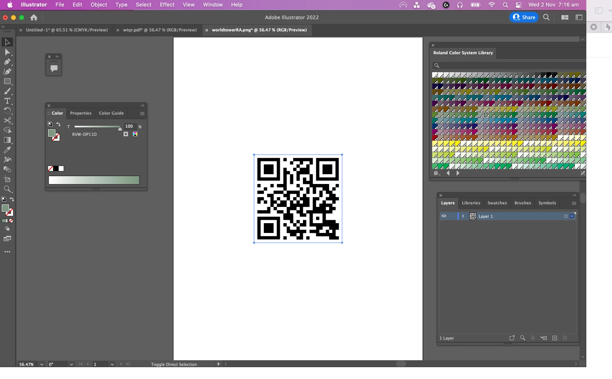612x379 pixels.
Task: Click Home icon in application bar
Action: 34,18
